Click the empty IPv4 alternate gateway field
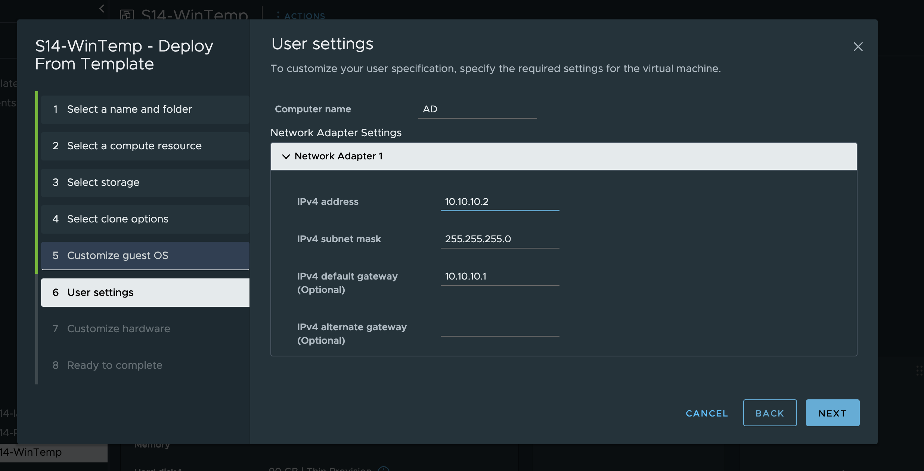This screenshot has width=924, height=471. 500,328
